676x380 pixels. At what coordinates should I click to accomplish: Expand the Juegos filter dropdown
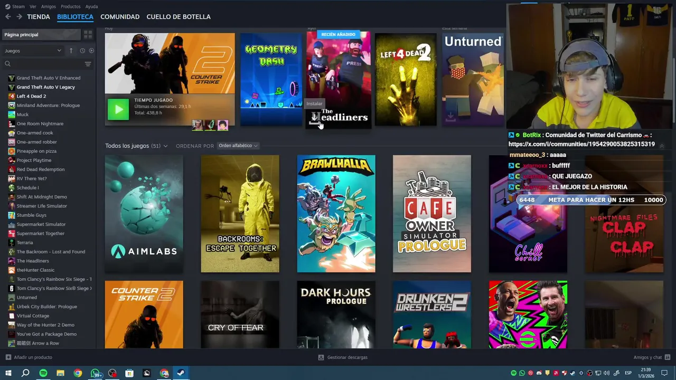33,51
